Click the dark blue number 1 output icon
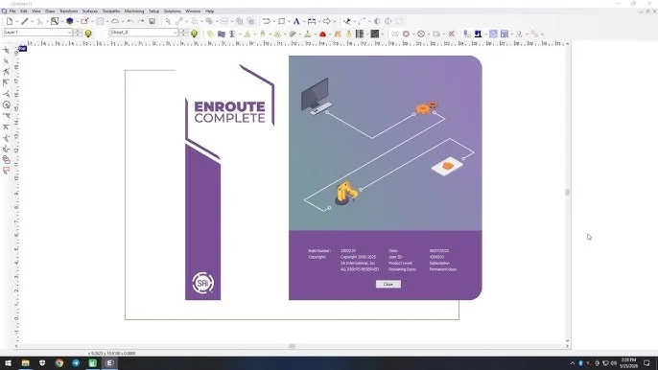658x370 pixels. point(478,34)
